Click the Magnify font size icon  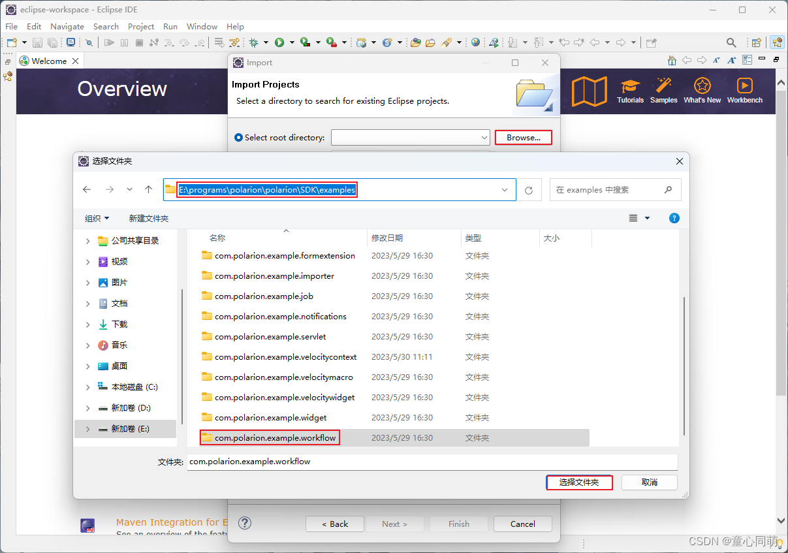tap(731, 60)
